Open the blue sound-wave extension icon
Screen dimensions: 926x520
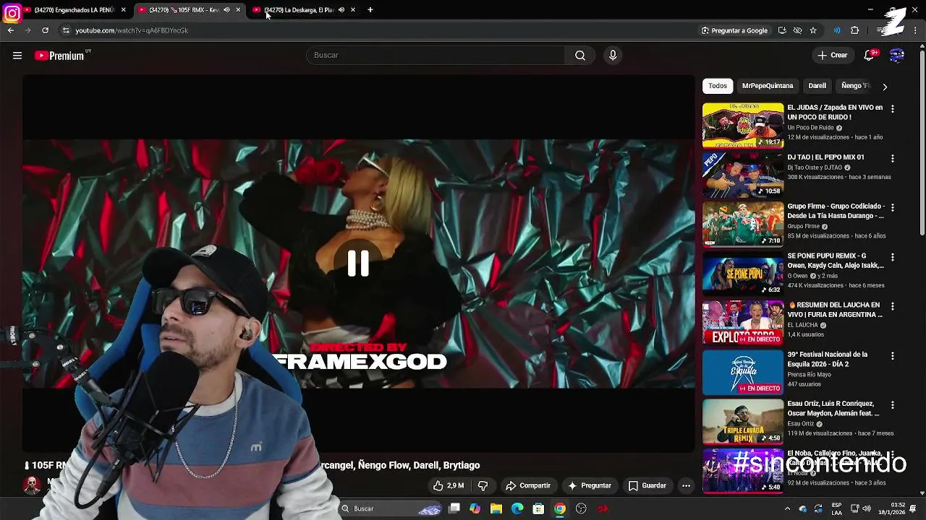pyautogui.click(x=837, y=30)
